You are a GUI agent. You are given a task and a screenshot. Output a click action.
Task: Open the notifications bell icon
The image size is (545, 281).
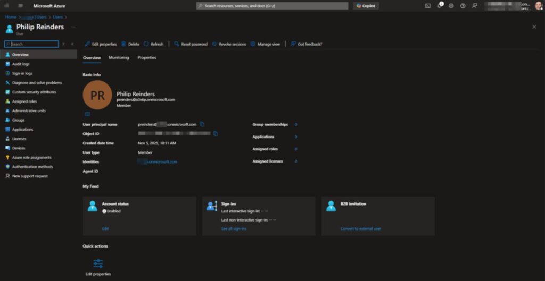click(440, 6)
